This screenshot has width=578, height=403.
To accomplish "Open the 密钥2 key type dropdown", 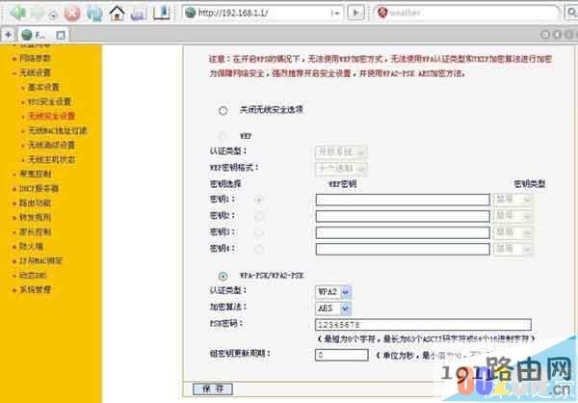I will 512,216.
